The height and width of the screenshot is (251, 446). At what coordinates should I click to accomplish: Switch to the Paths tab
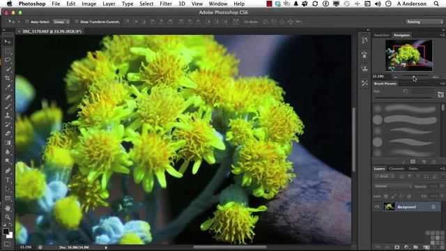click(413, 169)
